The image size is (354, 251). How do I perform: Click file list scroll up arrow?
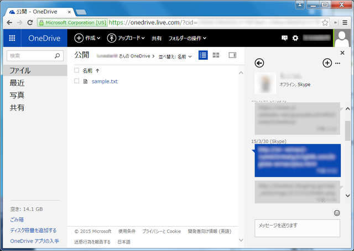[241, 73]
